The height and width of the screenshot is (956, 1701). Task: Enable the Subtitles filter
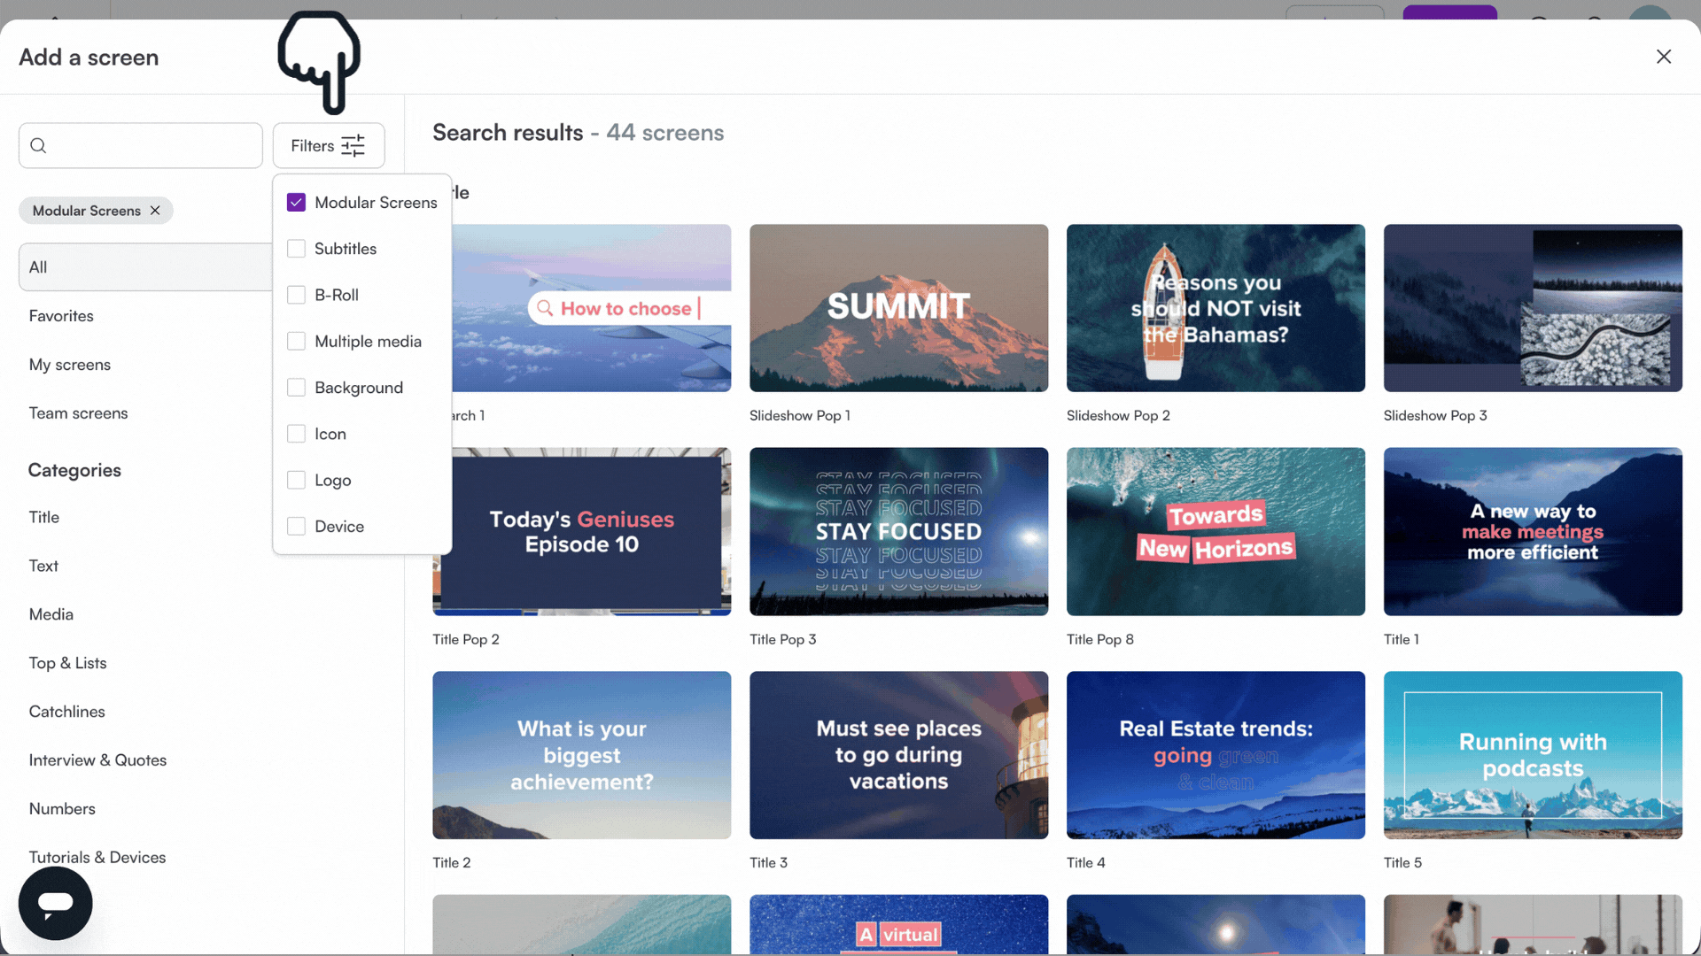click(x=296, y=249)
